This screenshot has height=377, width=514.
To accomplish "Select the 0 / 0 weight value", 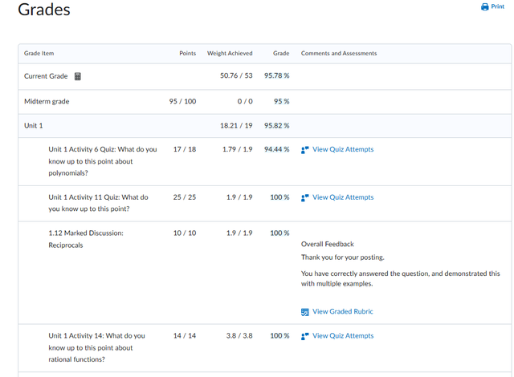I will [245, 101].
